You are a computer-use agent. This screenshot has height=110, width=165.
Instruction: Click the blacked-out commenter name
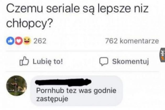[63, 82]
